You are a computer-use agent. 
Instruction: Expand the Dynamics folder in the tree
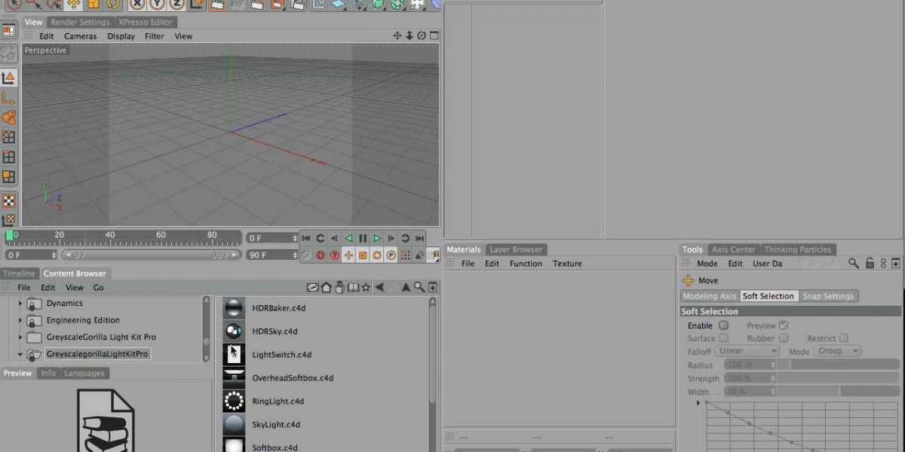[20, 304]
